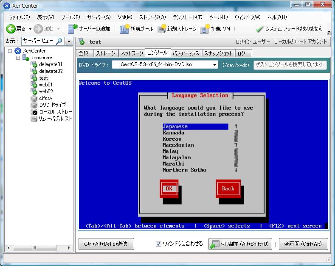Viewport: 335px width, 266px height.
Task: Click the リムーバブル storage icon
Action: [x=34, y=119]
